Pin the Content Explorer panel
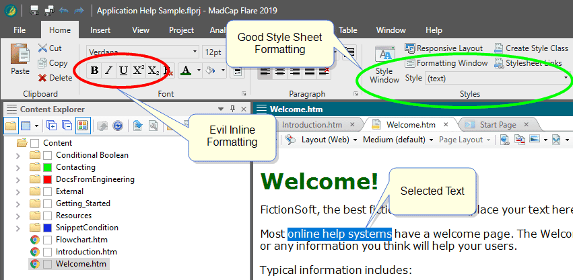 tap(232, 109)
